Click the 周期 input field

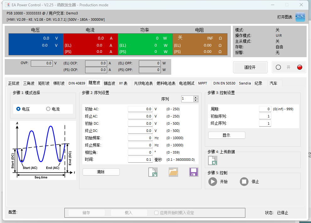click(265, 109)
